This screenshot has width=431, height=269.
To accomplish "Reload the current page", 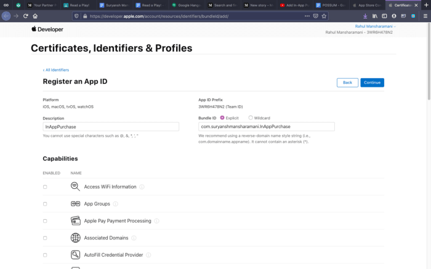I will (x=26, y=16).
